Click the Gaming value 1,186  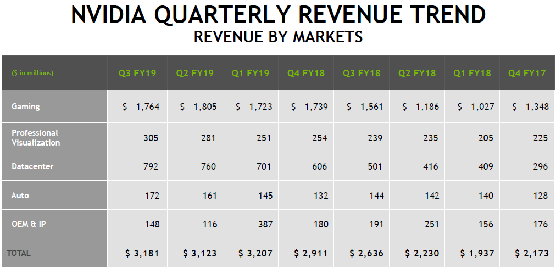tap(427, 107)
